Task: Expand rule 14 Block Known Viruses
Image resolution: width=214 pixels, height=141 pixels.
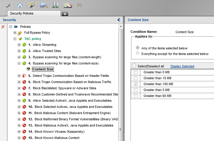Action: pyautogui.click(x=19, y=132)
